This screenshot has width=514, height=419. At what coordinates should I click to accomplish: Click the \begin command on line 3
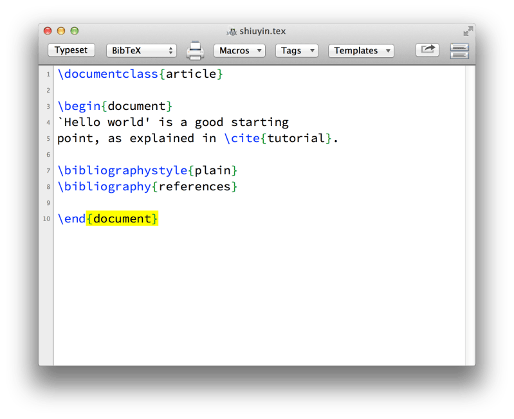pyautogui.click(x=79, y=106)
